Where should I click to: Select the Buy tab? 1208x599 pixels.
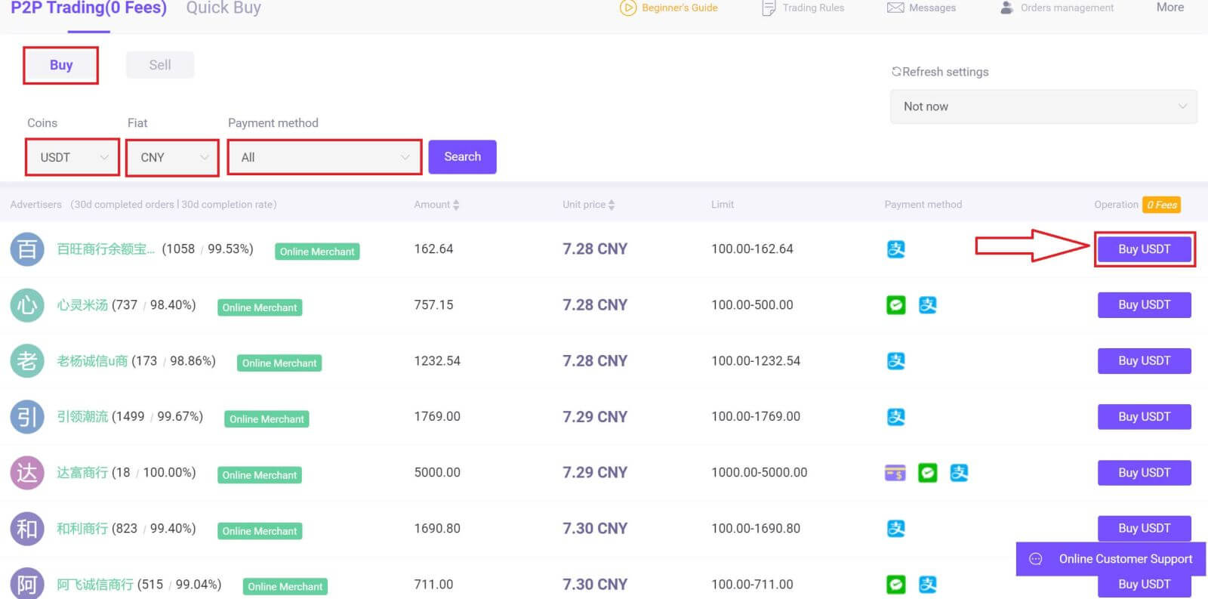click(61, 65)
